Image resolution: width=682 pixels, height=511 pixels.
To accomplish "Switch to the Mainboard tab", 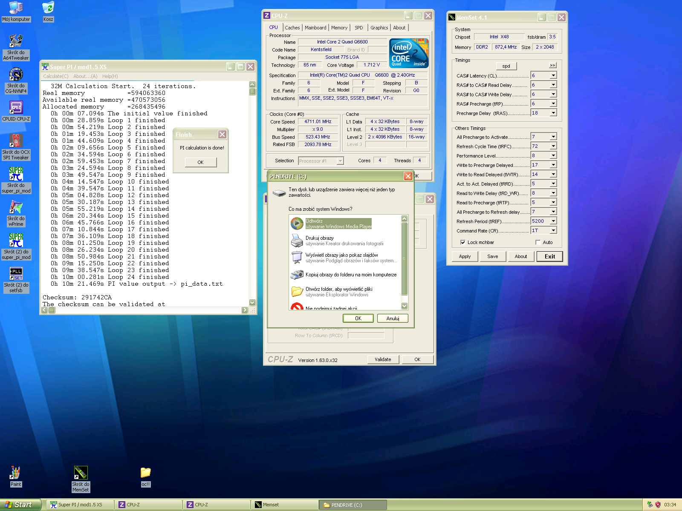I will pos(315,28).
